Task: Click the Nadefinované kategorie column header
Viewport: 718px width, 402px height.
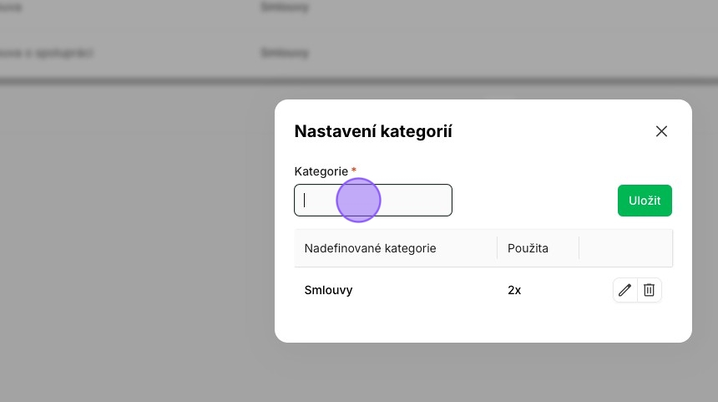Action: point(370,248)
